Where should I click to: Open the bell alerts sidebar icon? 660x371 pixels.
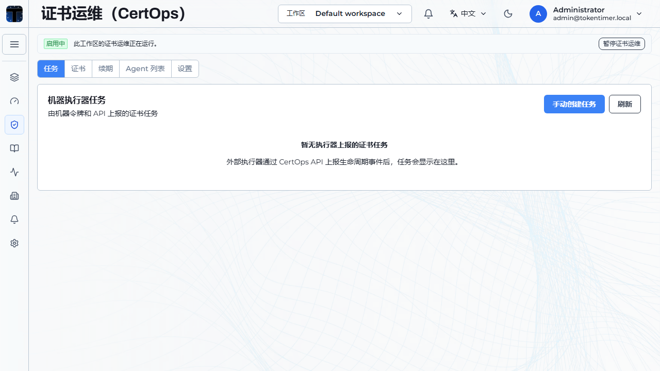pos(14,220)
